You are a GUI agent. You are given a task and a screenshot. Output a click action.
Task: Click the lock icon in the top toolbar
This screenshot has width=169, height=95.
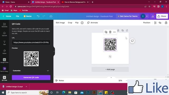click(x=166, y=23)
